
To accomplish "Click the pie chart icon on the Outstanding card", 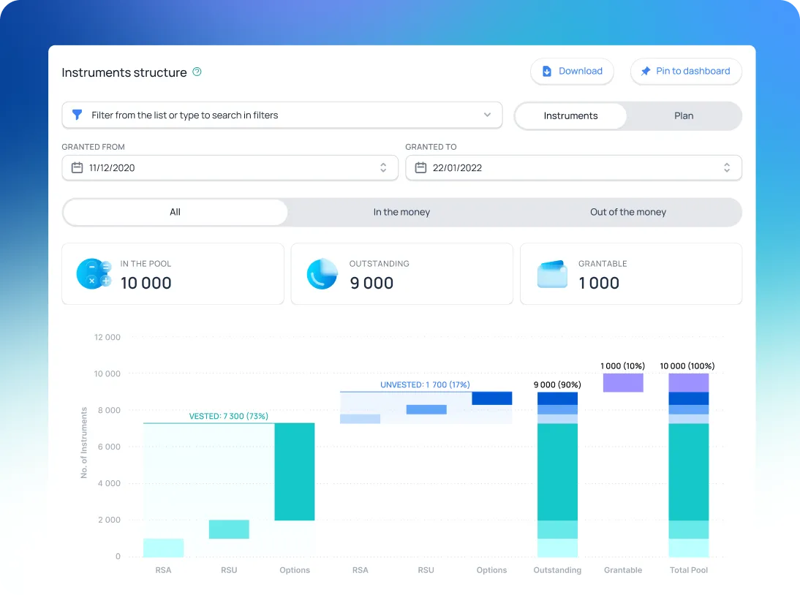I will tap(322, 273).
